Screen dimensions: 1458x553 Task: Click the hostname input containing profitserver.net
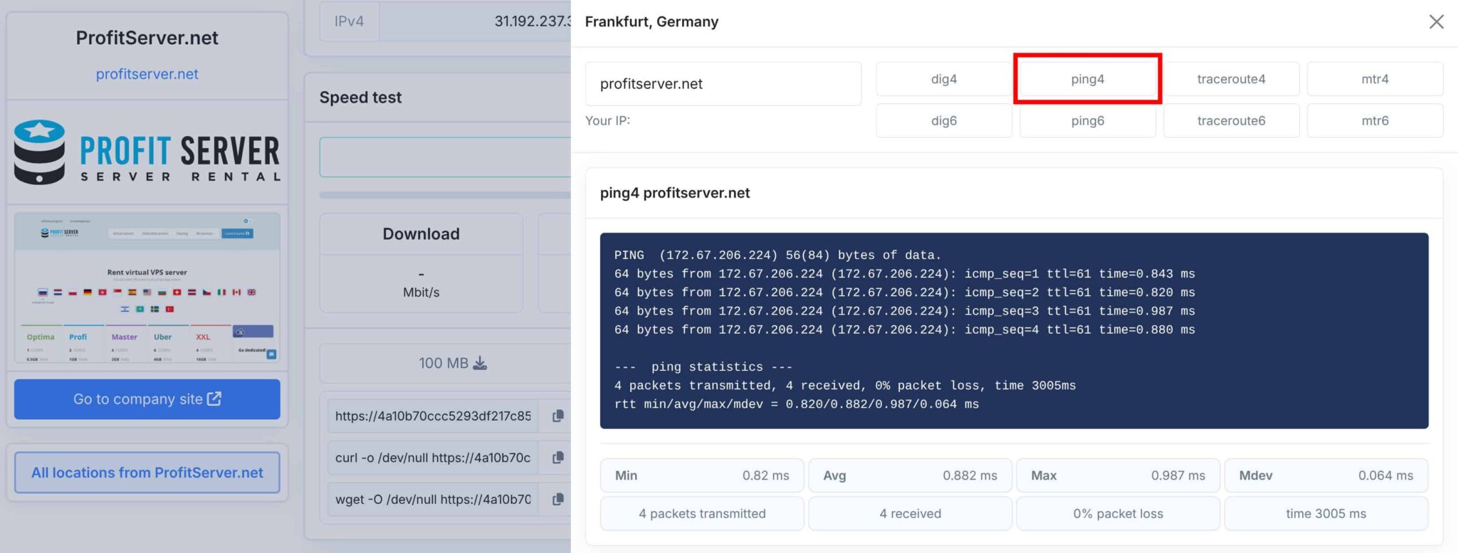(723, 83)
